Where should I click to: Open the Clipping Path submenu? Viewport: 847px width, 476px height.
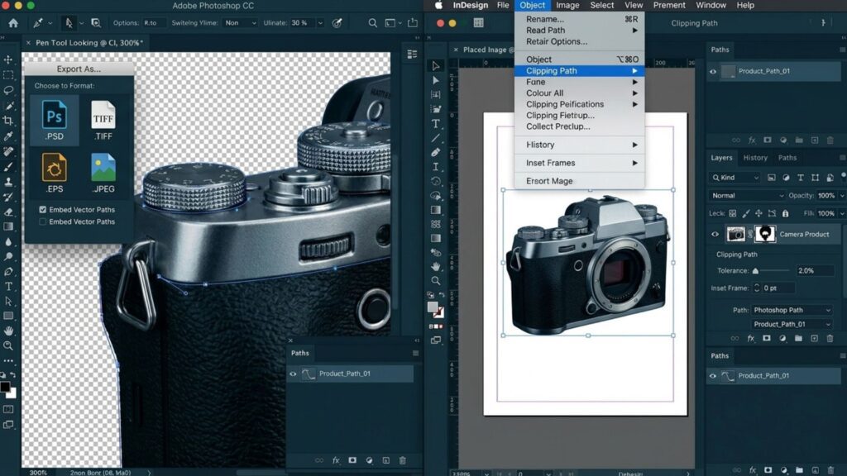[x=578, y=71]
